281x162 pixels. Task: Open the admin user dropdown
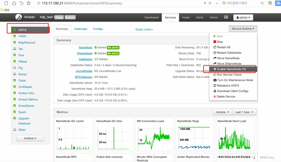click(x=243, y=17)
